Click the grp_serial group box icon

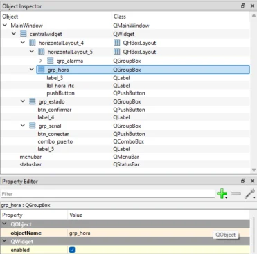(x=33, y=126)
